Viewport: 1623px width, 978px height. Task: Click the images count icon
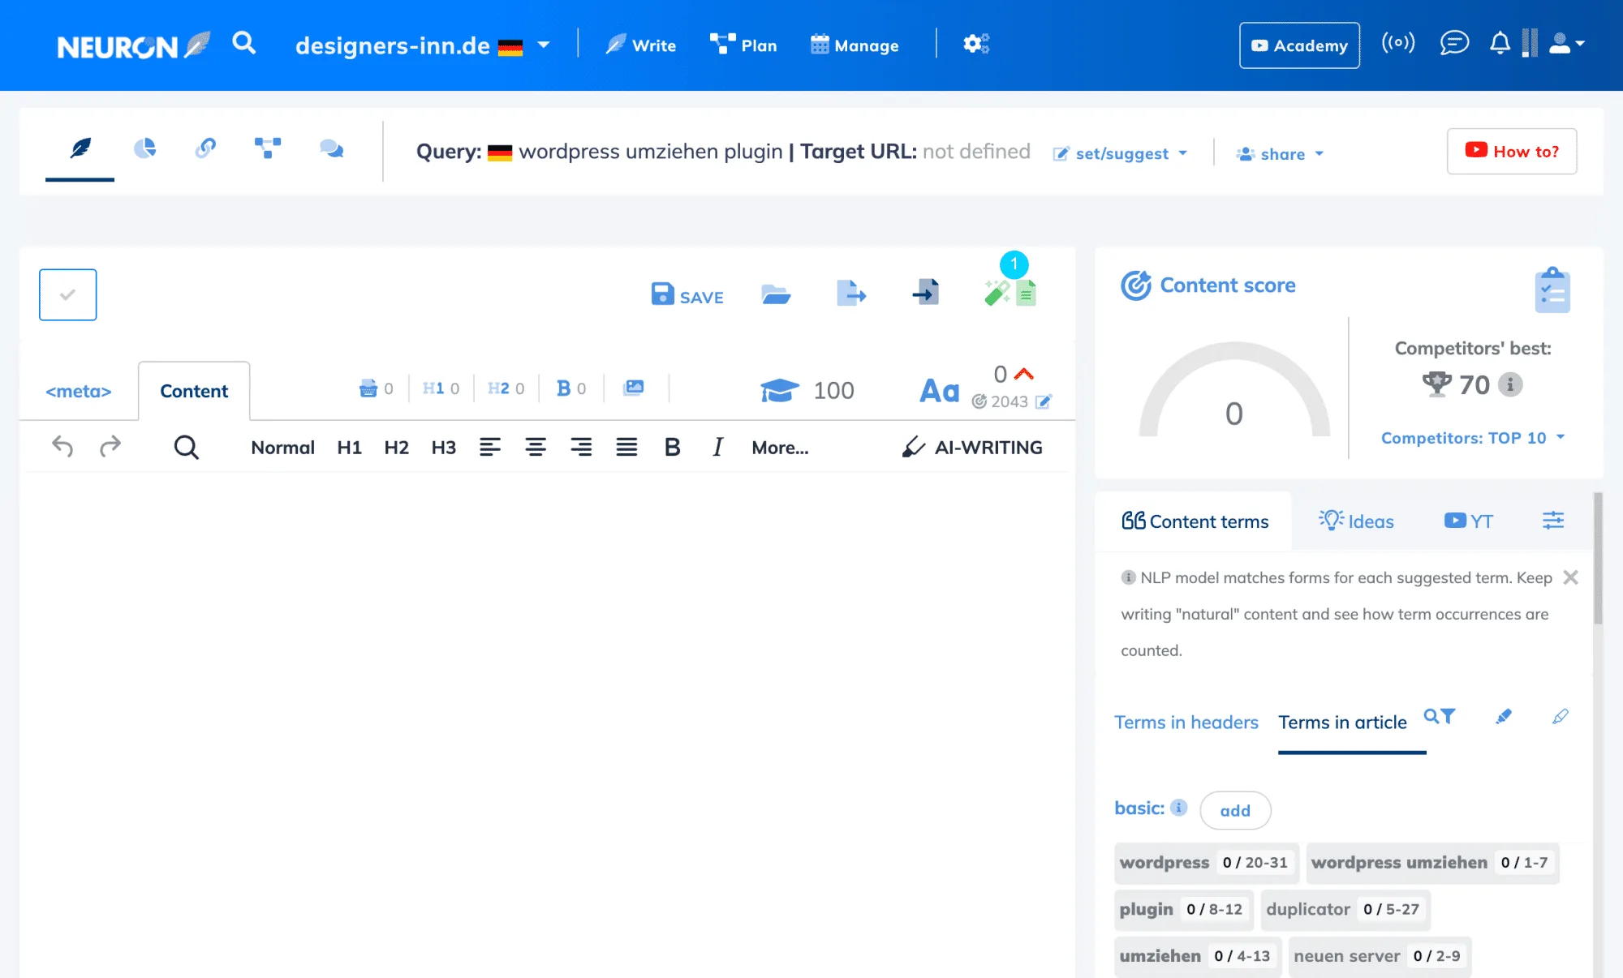634,388
